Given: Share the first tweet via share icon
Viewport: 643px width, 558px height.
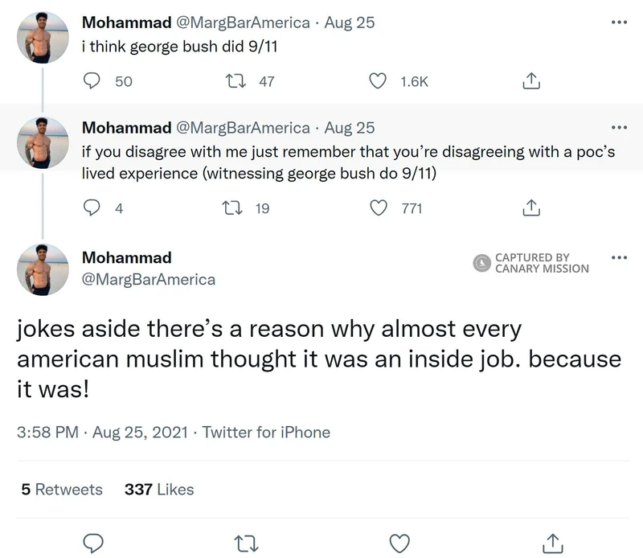Looking at the screenshot, I should (530, 80).
